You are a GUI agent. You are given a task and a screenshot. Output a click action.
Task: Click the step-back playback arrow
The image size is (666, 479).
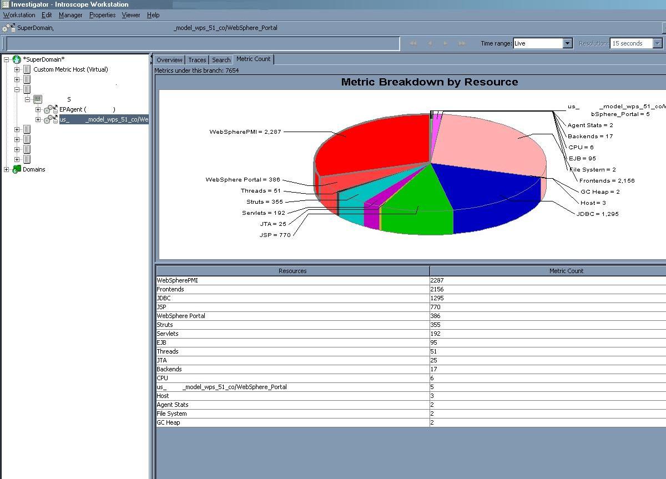tap(430, 43)
